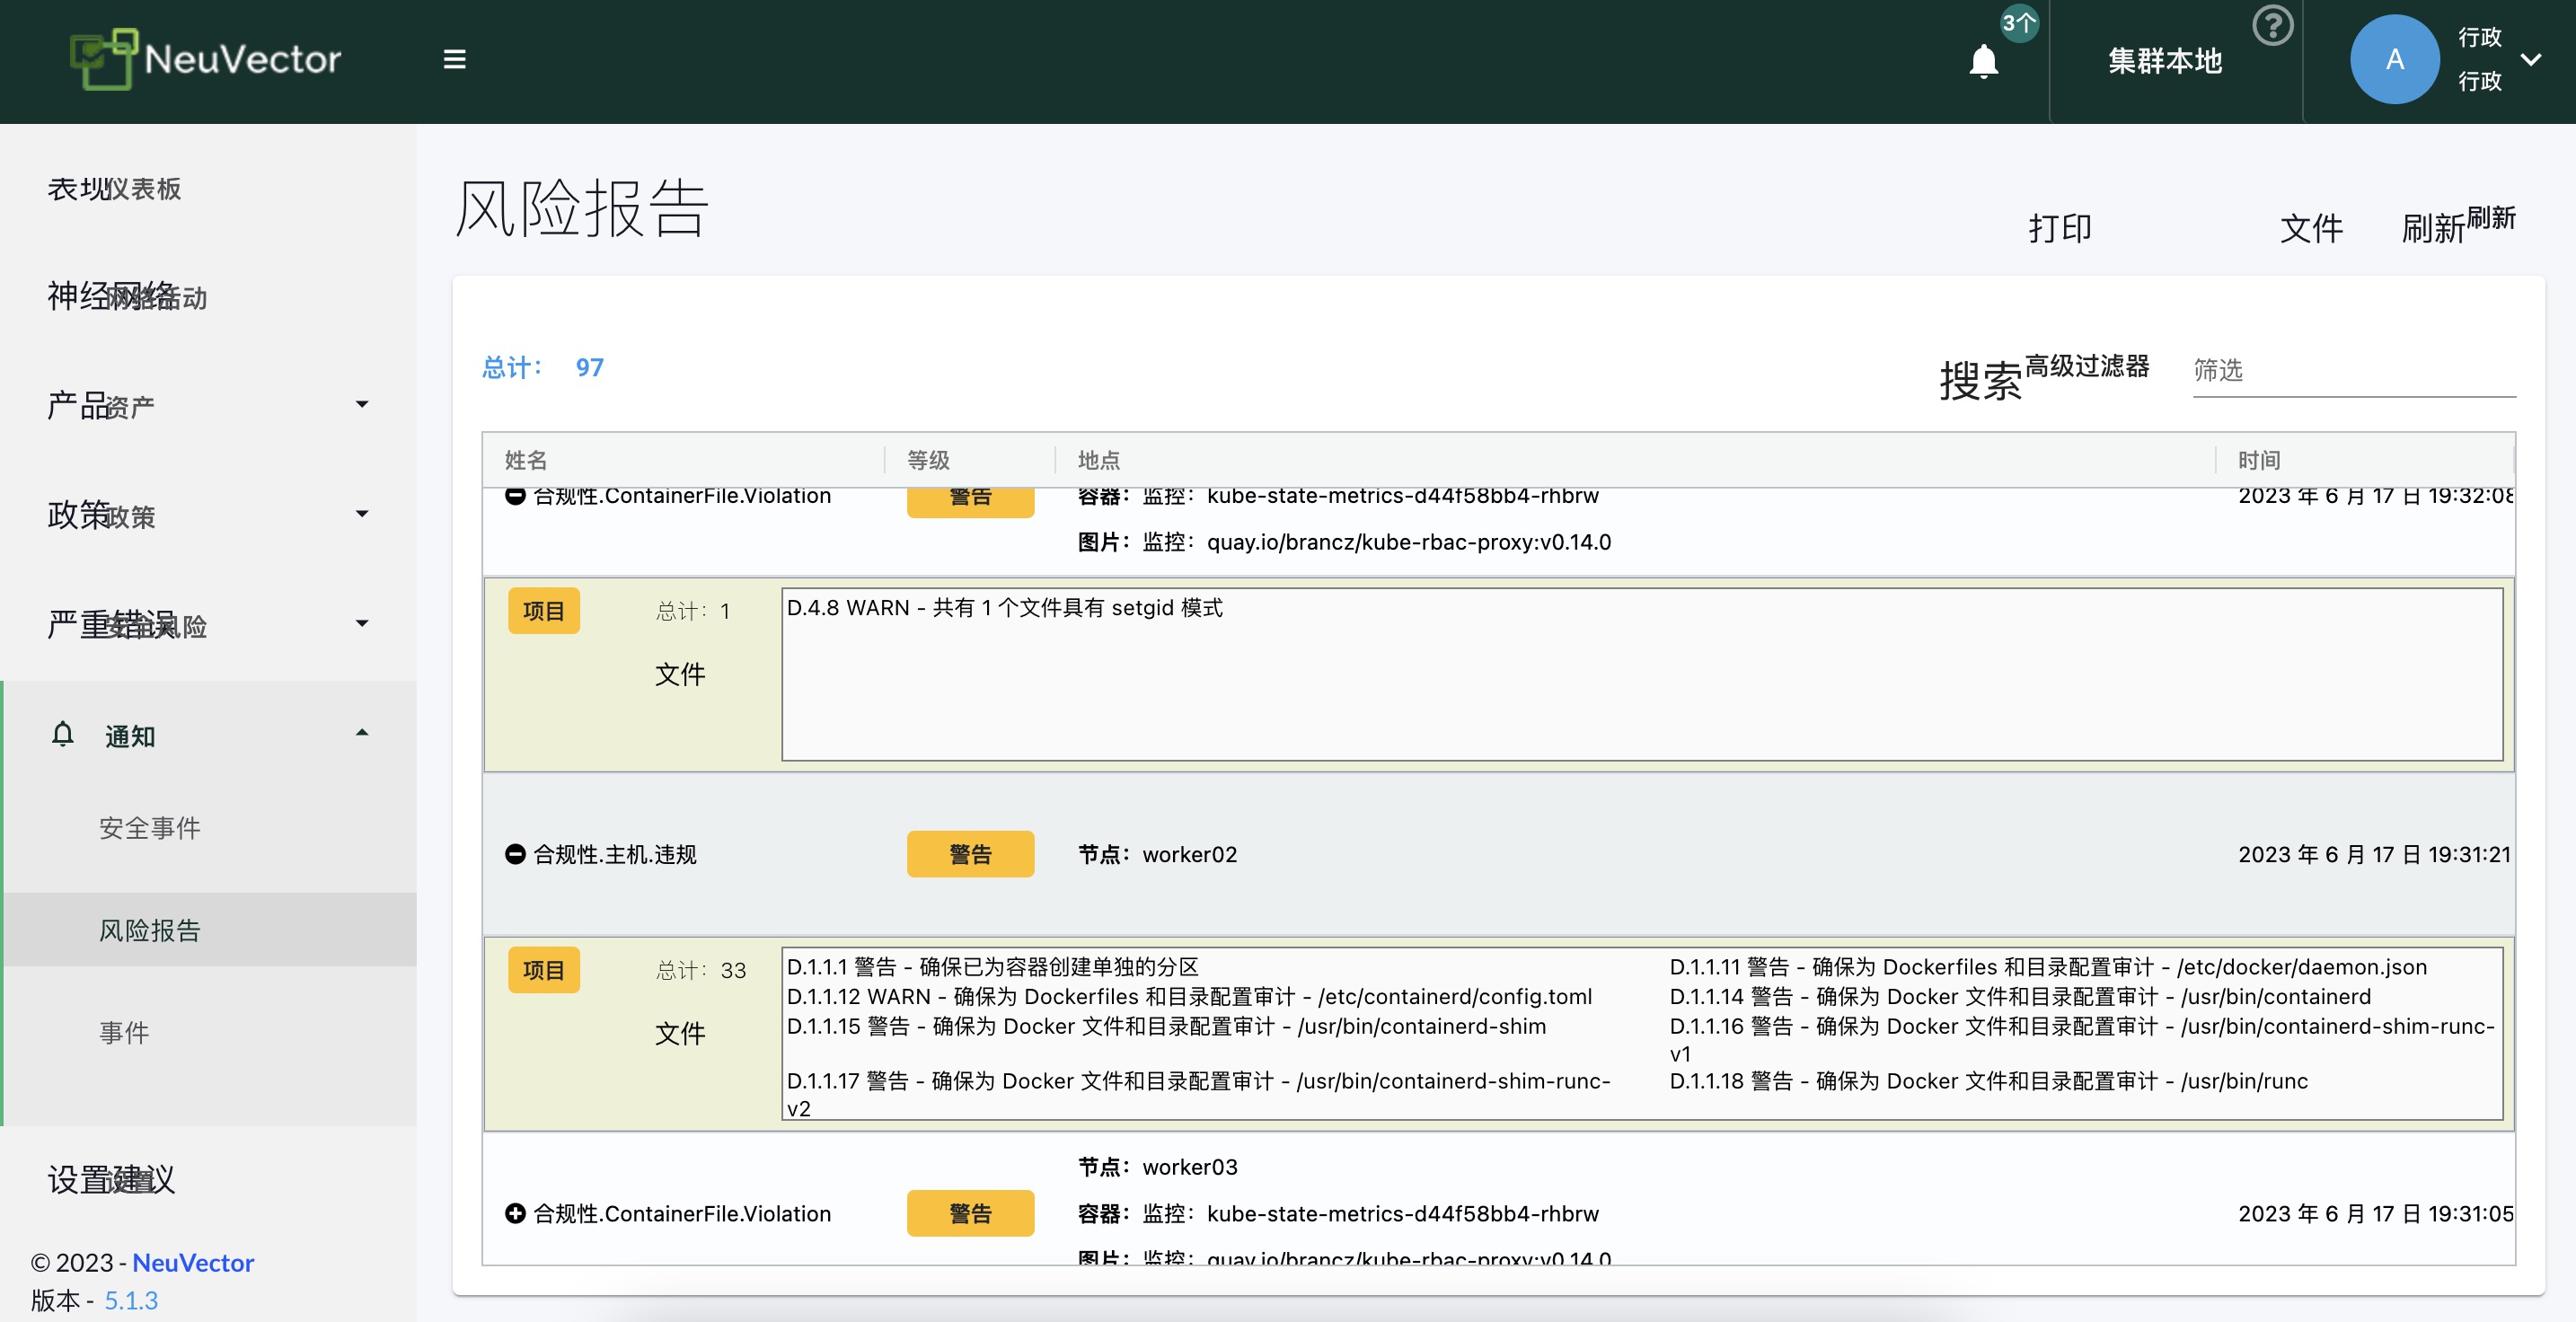Viewport: 2576px width, 1322px height.
Task: Sort by the 地点 location column header
Action: (x=1099, y=460)
